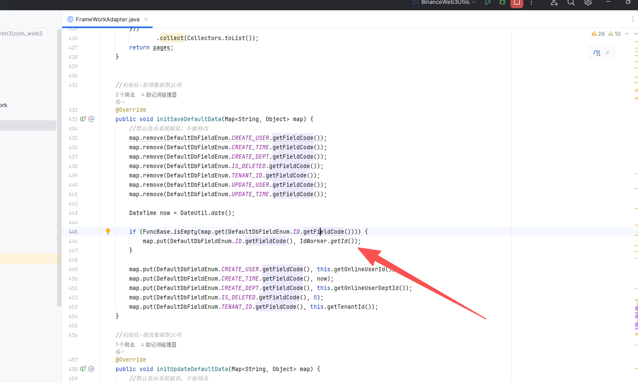Expand the AI dropdown above initUpdateDefaultData

click(x=120, y=352)
